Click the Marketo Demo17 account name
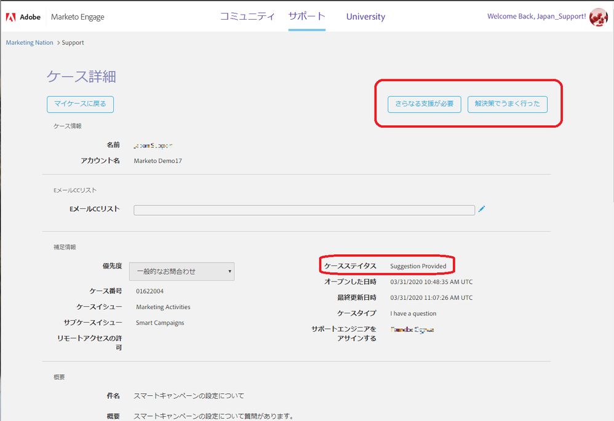This screenshot has height=421, width=614. pyautogui.click(x=158, y=161)
